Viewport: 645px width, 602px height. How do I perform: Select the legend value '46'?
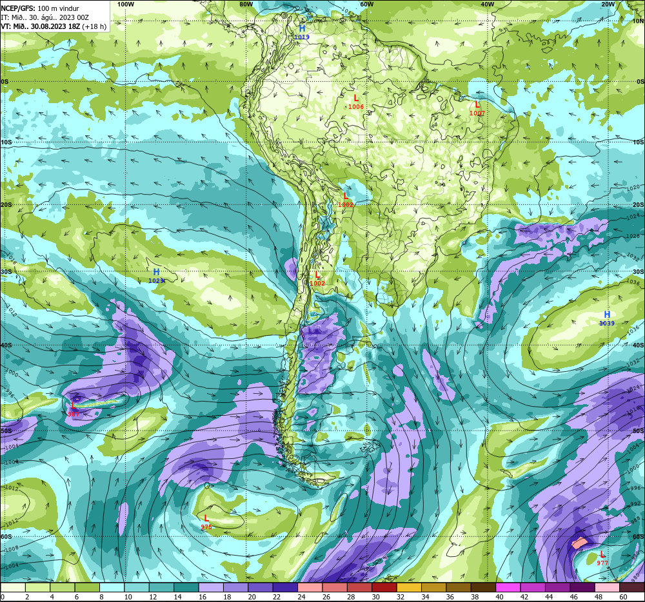pyautogui.click(x=574, y=597)
